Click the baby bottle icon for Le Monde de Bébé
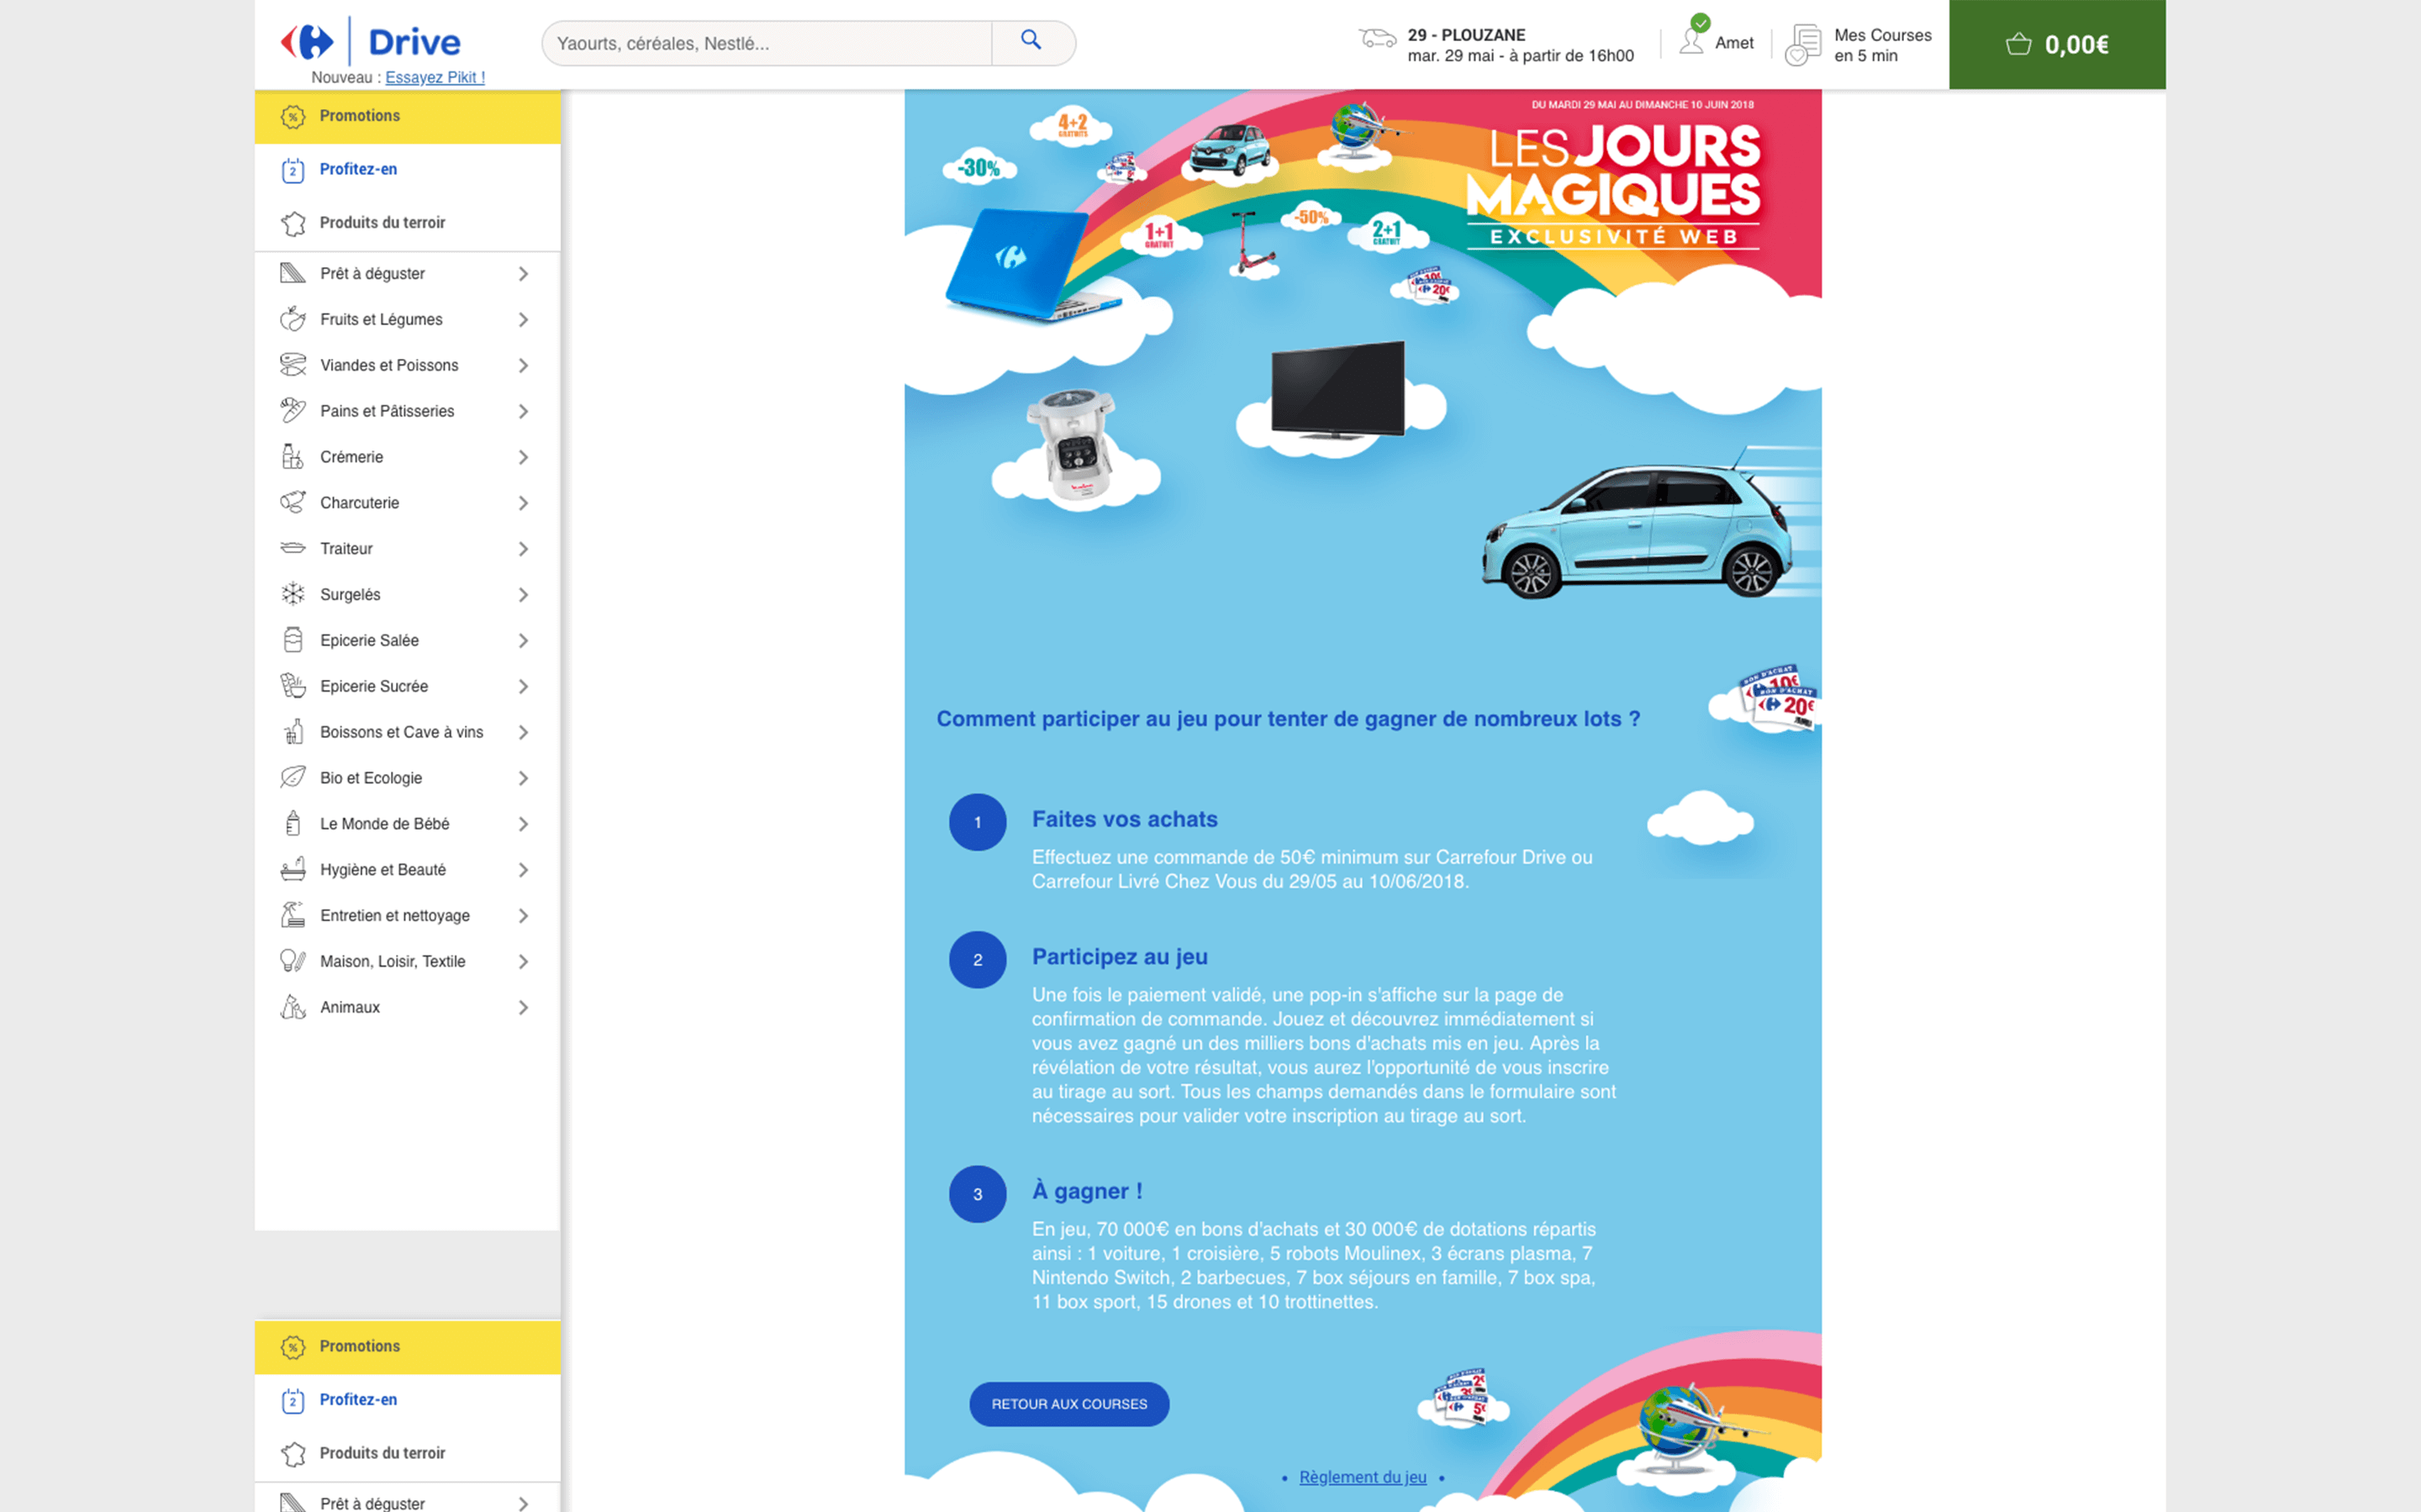Image resolution: width=2421 pixels, height=1512 pixels. pos(292,823)
